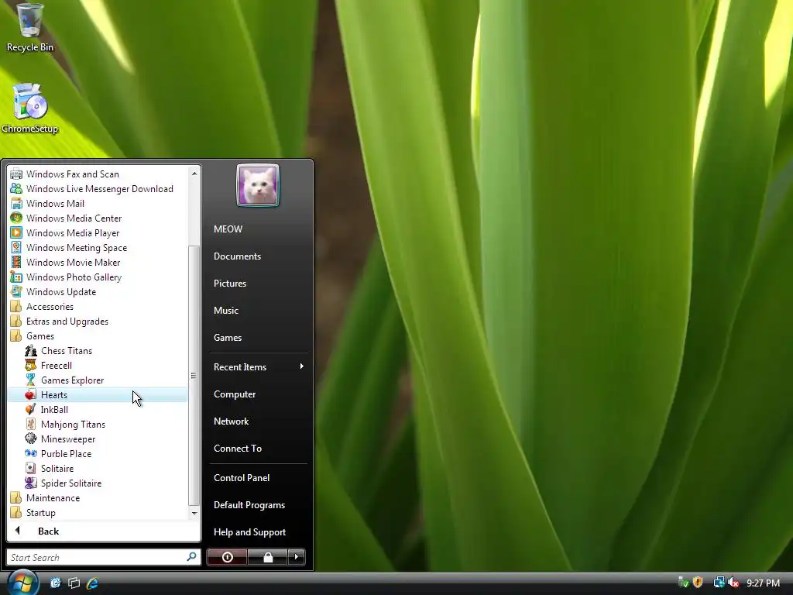
Task: Click the Windows Security shield tray icon
Action: [x=698, y=583]
